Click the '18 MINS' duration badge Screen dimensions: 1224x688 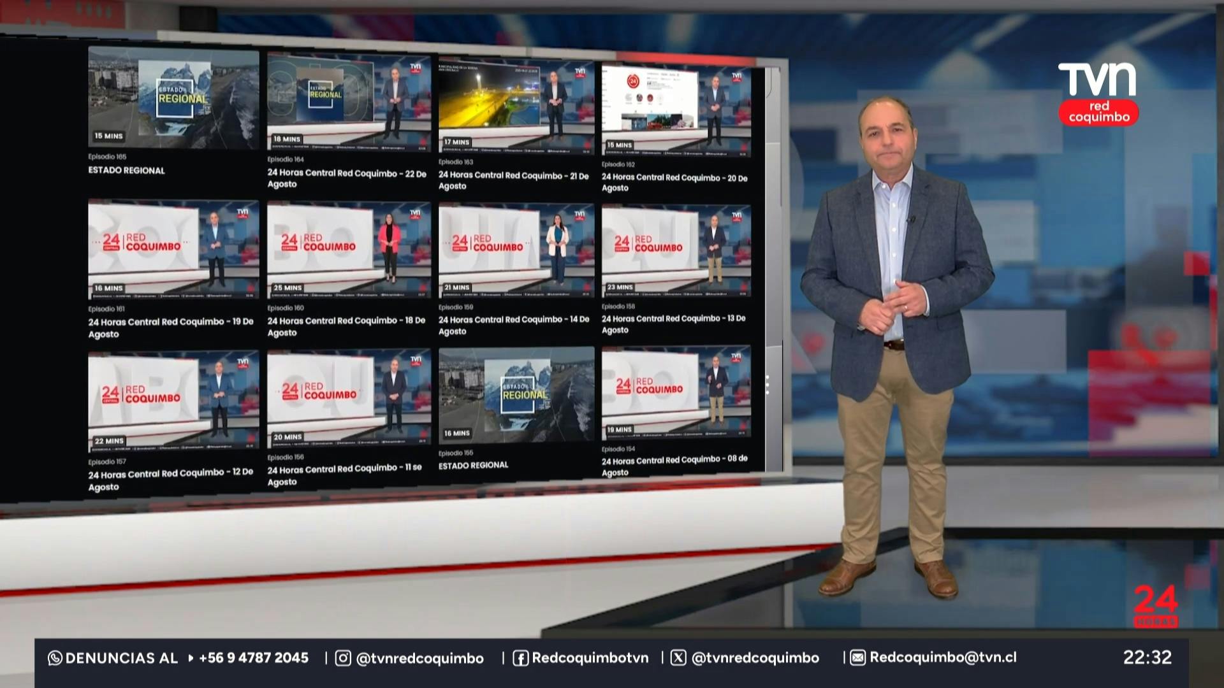[287, 139]
